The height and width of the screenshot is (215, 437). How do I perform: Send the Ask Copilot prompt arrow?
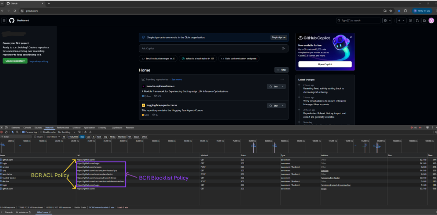(284, 48)
